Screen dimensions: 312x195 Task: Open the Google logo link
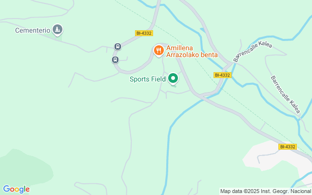click(16, 189)
